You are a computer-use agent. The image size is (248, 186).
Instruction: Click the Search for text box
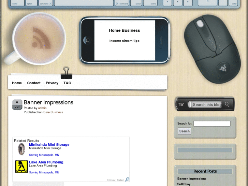point(212,124)
